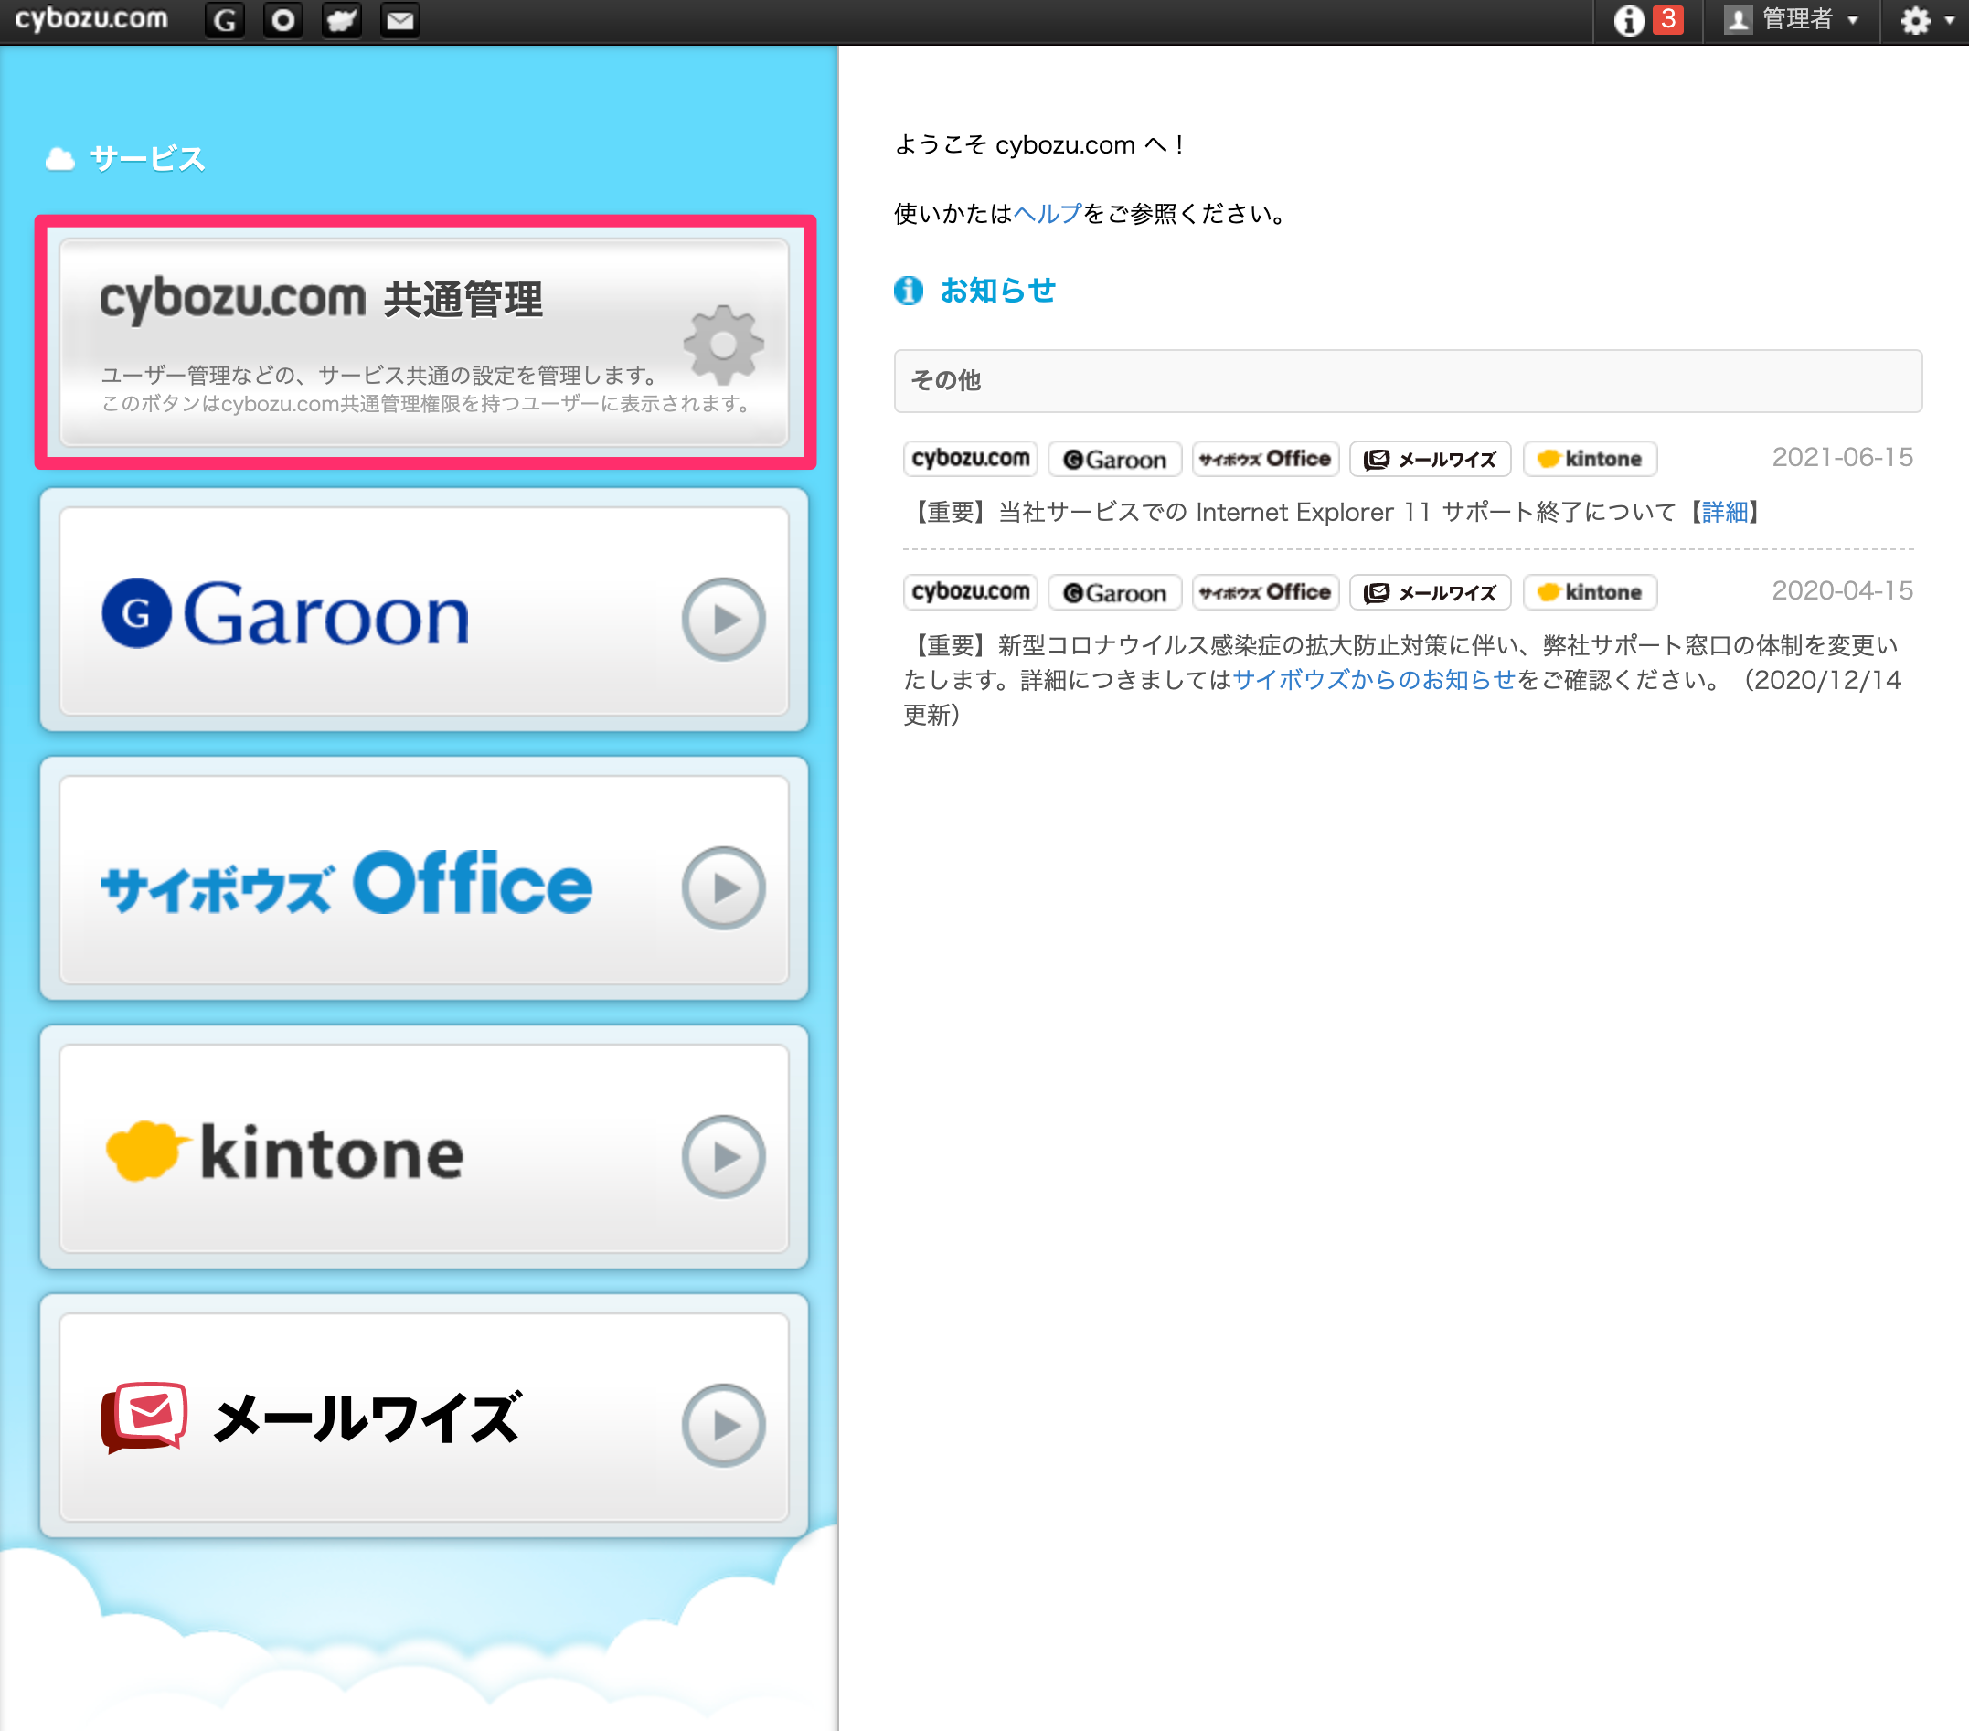Click the kintone tag on the 2020-04-15 notice

(1590, 591)
